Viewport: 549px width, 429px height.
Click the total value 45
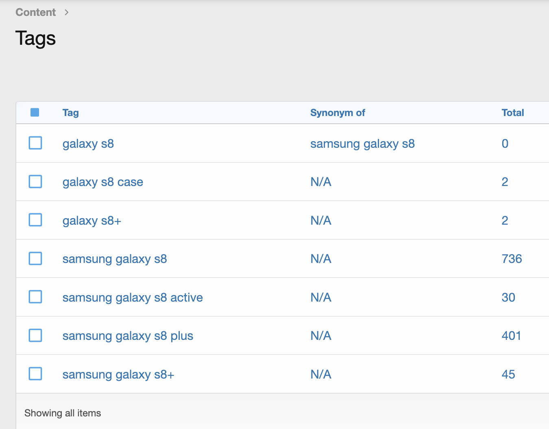click(508, 374)
